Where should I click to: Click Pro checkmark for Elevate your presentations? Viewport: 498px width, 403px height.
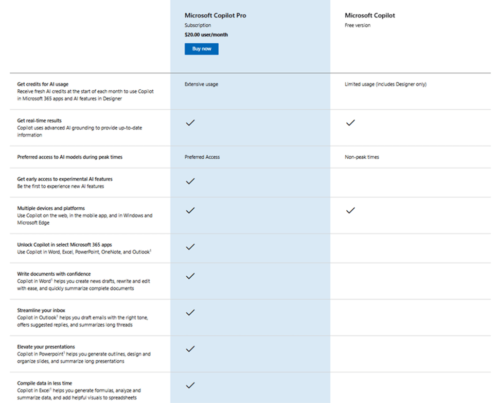point(190,349)
